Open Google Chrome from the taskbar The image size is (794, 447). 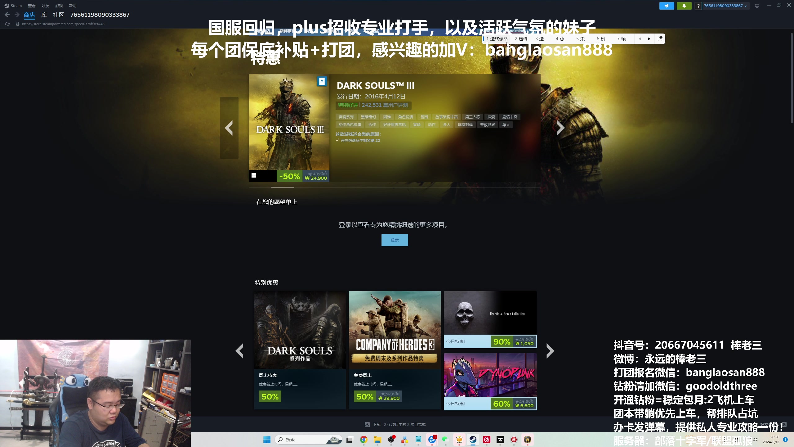point(364,440)
